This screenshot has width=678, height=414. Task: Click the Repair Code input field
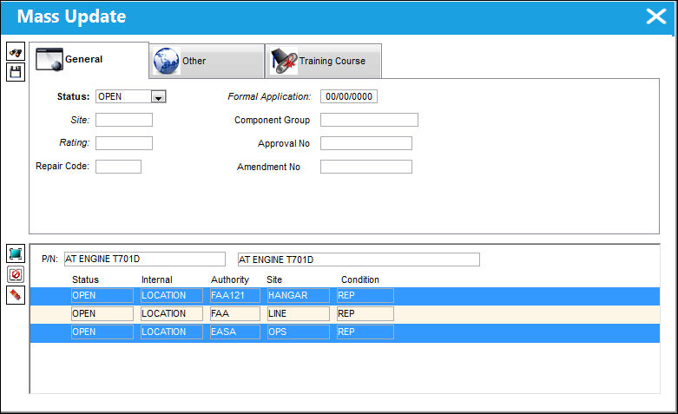(x=118, y=167)
